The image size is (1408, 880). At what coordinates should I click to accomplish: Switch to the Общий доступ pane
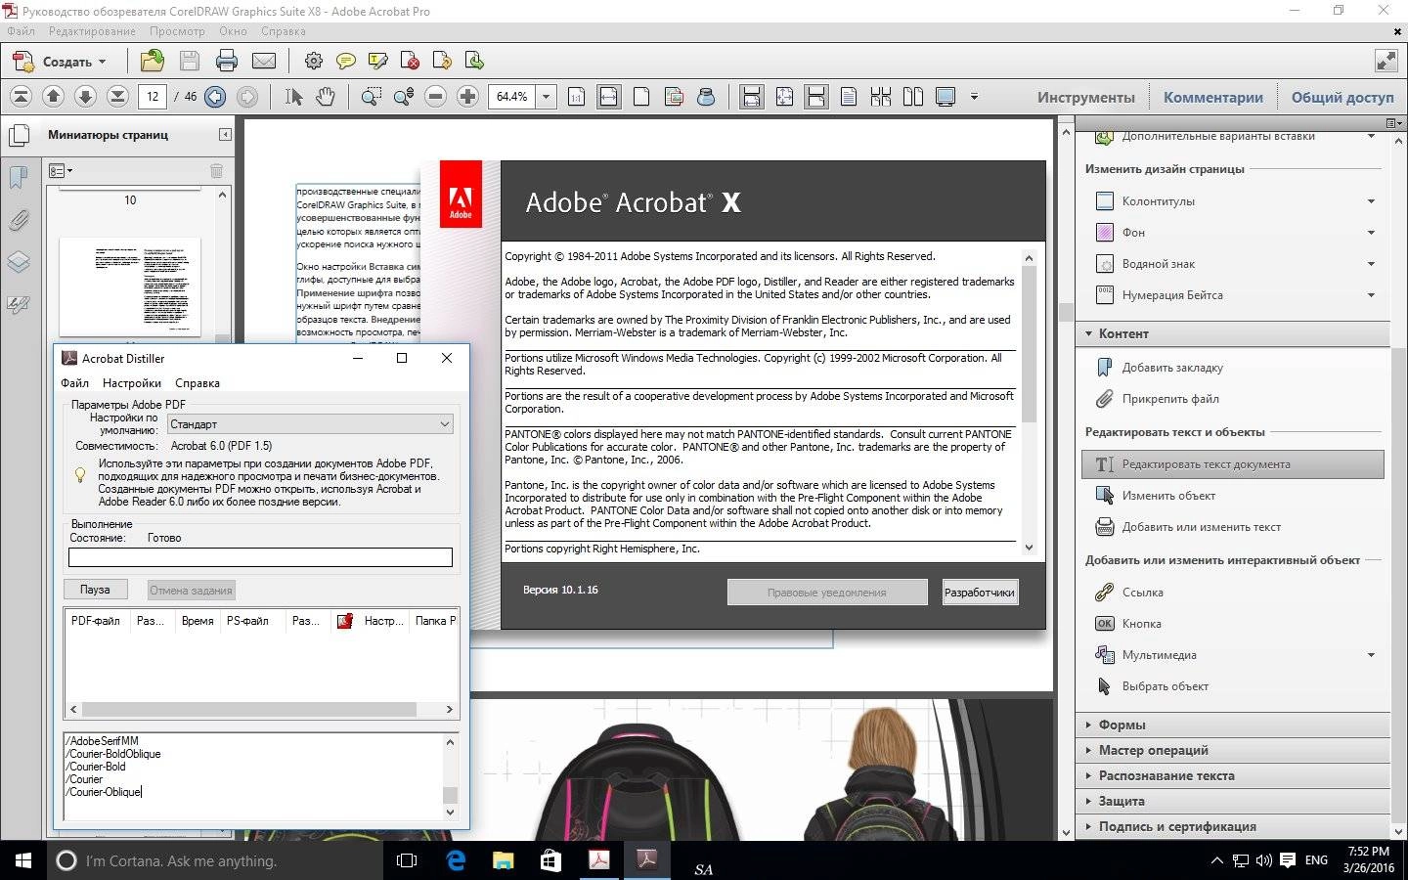pyautogui.click(x=1342, y=97)
